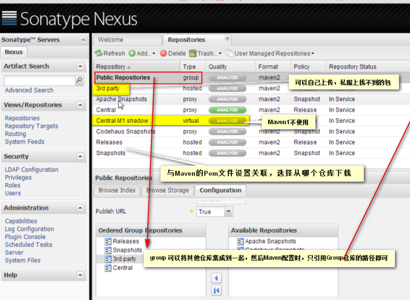Open the Trash toolbar menu
The image size is (410, 300).
205,53
